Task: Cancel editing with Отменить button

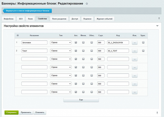Action: [40, 112]
